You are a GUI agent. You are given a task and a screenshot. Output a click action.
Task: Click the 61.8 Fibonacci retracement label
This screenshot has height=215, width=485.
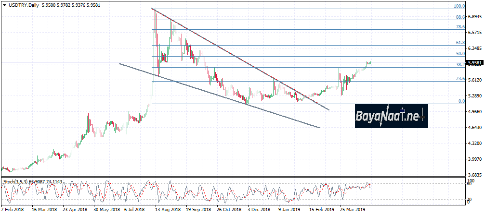coord(459,43)
